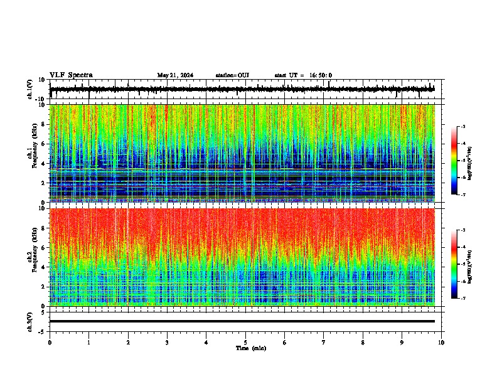Click the ch.1 Frequency (kHz) axis label
This screenshot has width=497, height=384.
tap(35, 146)
